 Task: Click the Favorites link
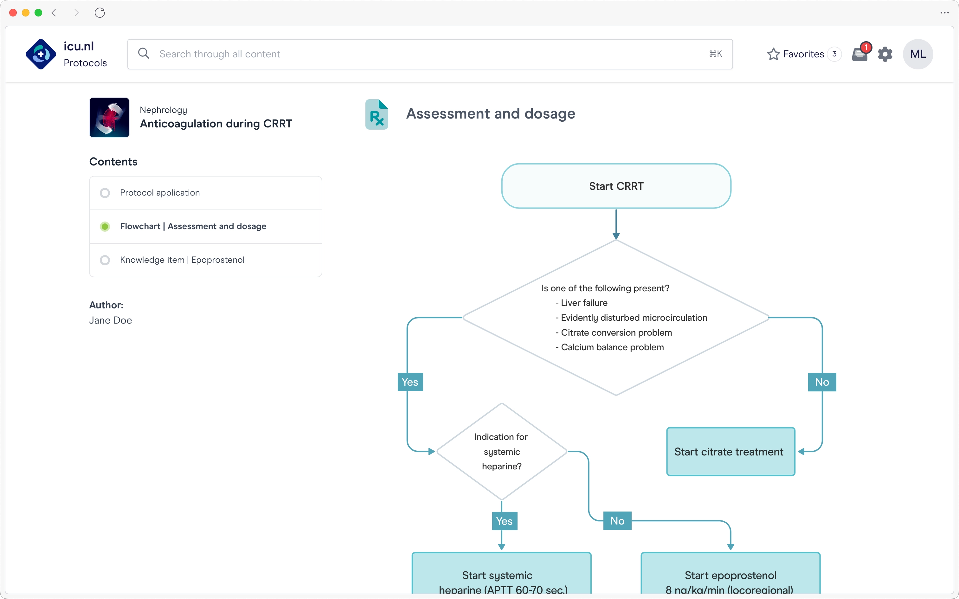[803, 54]
